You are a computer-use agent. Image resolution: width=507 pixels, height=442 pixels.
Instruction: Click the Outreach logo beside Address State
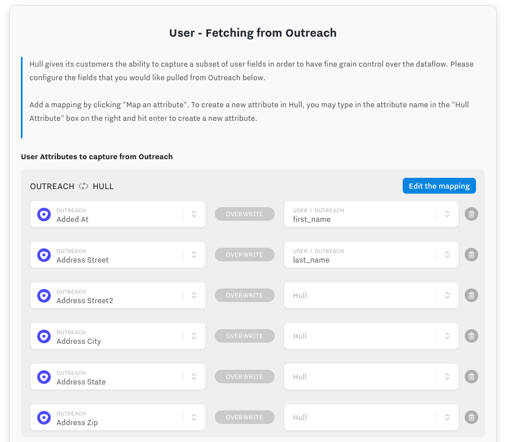click(x=44, y=377)
